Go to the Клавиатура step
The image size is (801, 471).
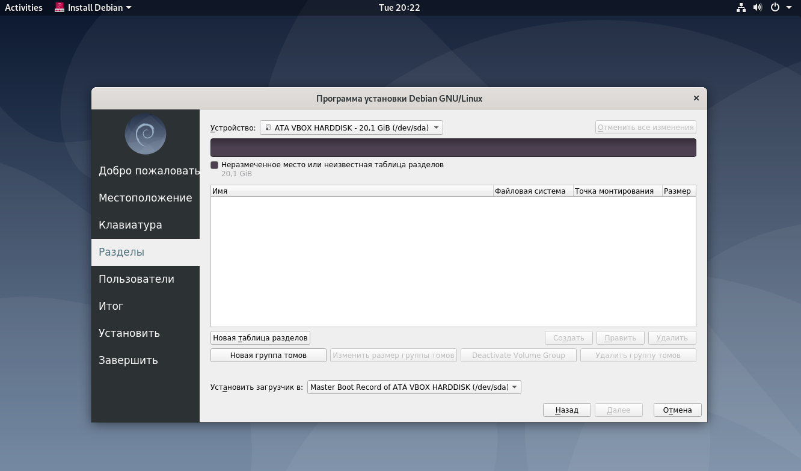[x=146, y=225]
